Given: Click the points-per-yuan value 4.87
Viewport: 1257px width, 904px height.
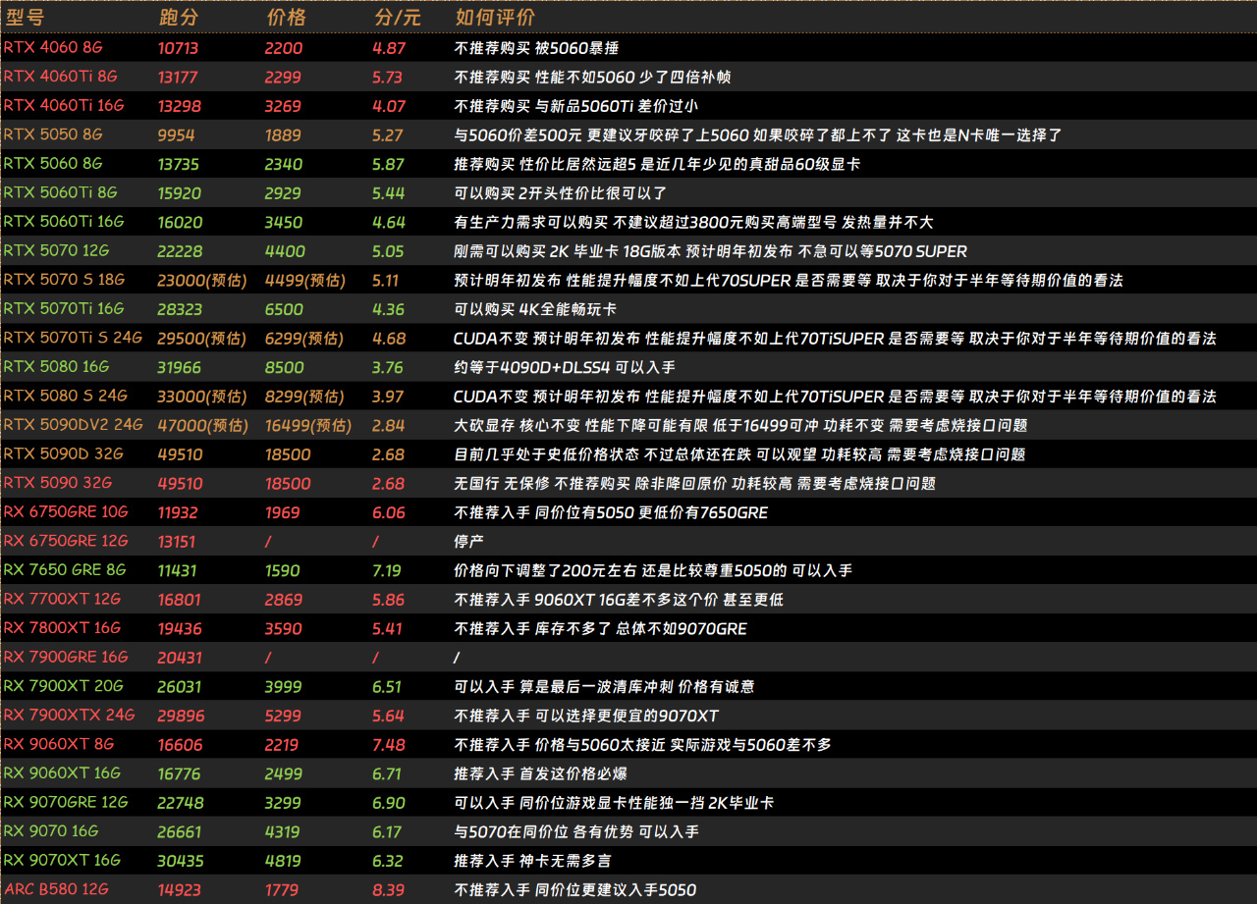Looking at the screenshot, I should (389, 48).
